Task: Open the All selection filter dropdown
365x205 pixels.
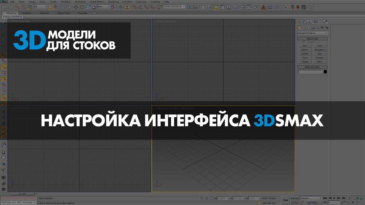Action: (x=41, y=6)
